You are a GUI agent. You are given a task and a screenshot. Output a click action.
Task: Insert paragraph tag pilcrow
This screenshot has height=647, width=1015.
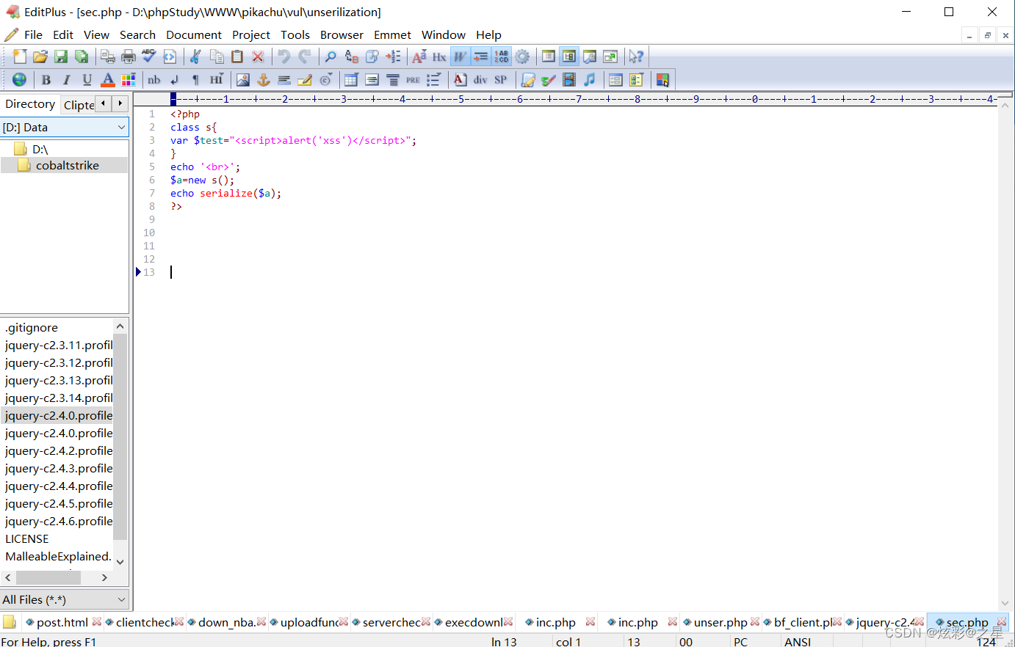195,79
